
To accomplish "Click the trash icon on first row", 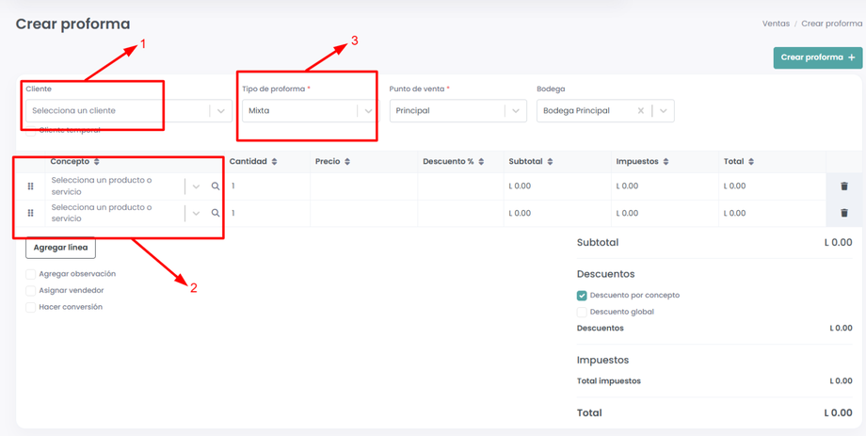I will click(x=843, y=186).
